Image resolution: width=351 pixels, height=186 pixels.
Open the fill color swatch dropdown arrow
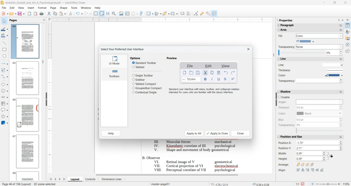coord(313,42)
